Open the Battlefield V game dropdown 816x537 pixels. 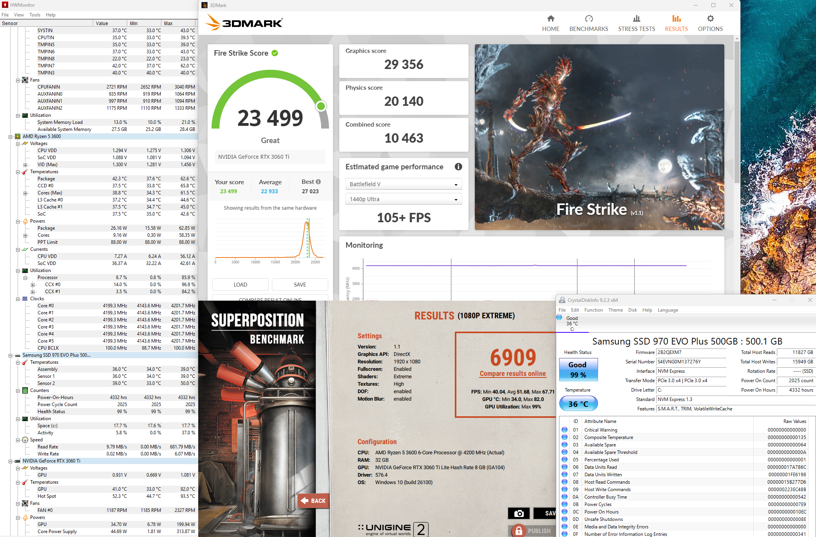pos(403,184)
